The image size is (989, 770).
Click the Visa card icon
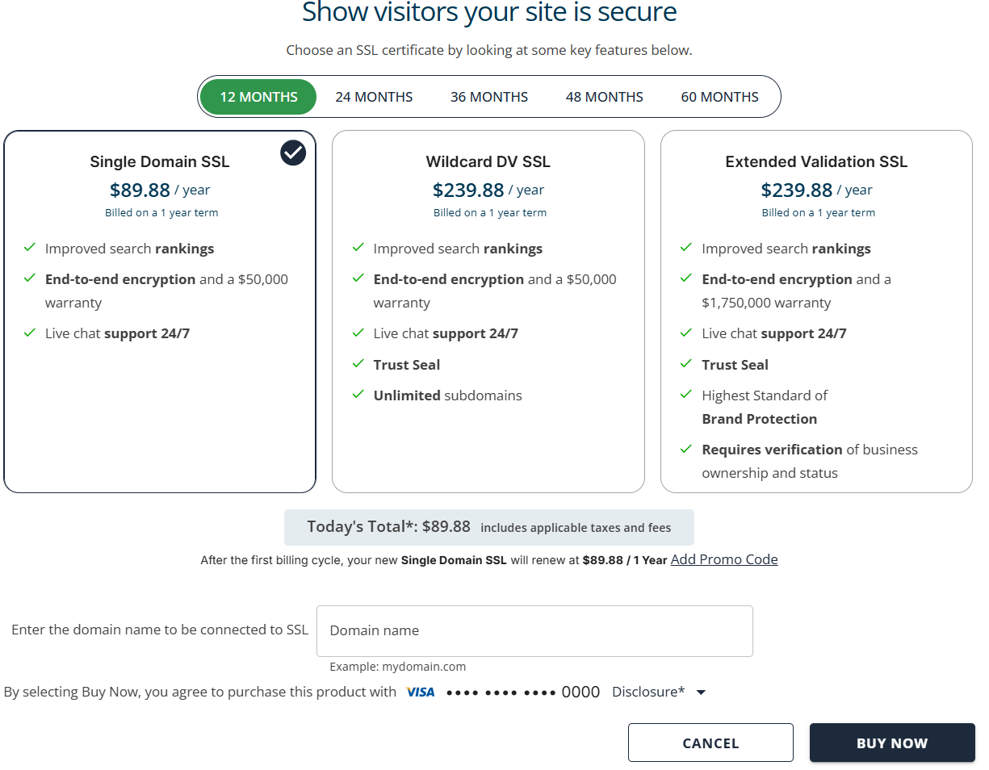click(421, 692)
